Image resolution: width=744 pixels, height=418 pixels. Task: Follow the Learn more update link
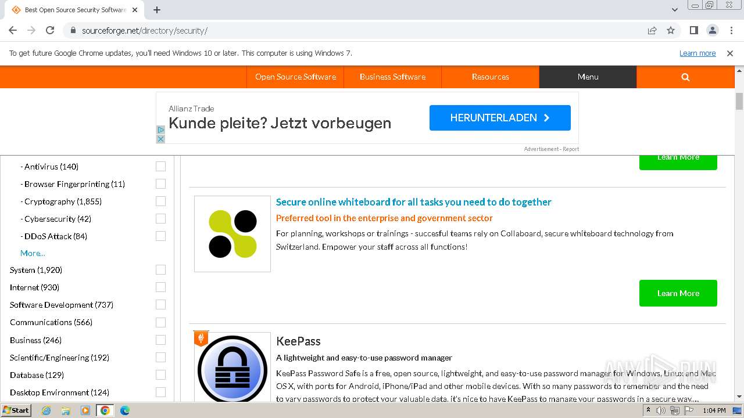point(697,53)
